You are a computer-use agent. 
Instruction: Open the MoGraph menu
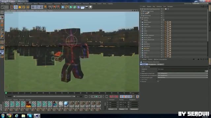78,4
